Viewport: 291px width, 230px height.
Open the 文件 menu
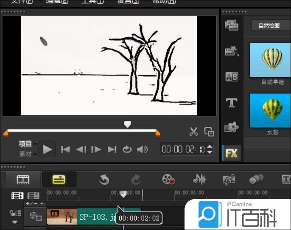(x=22, y=1)
